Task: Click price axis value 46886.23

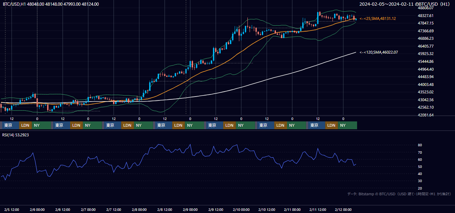Action: (425, 38)
